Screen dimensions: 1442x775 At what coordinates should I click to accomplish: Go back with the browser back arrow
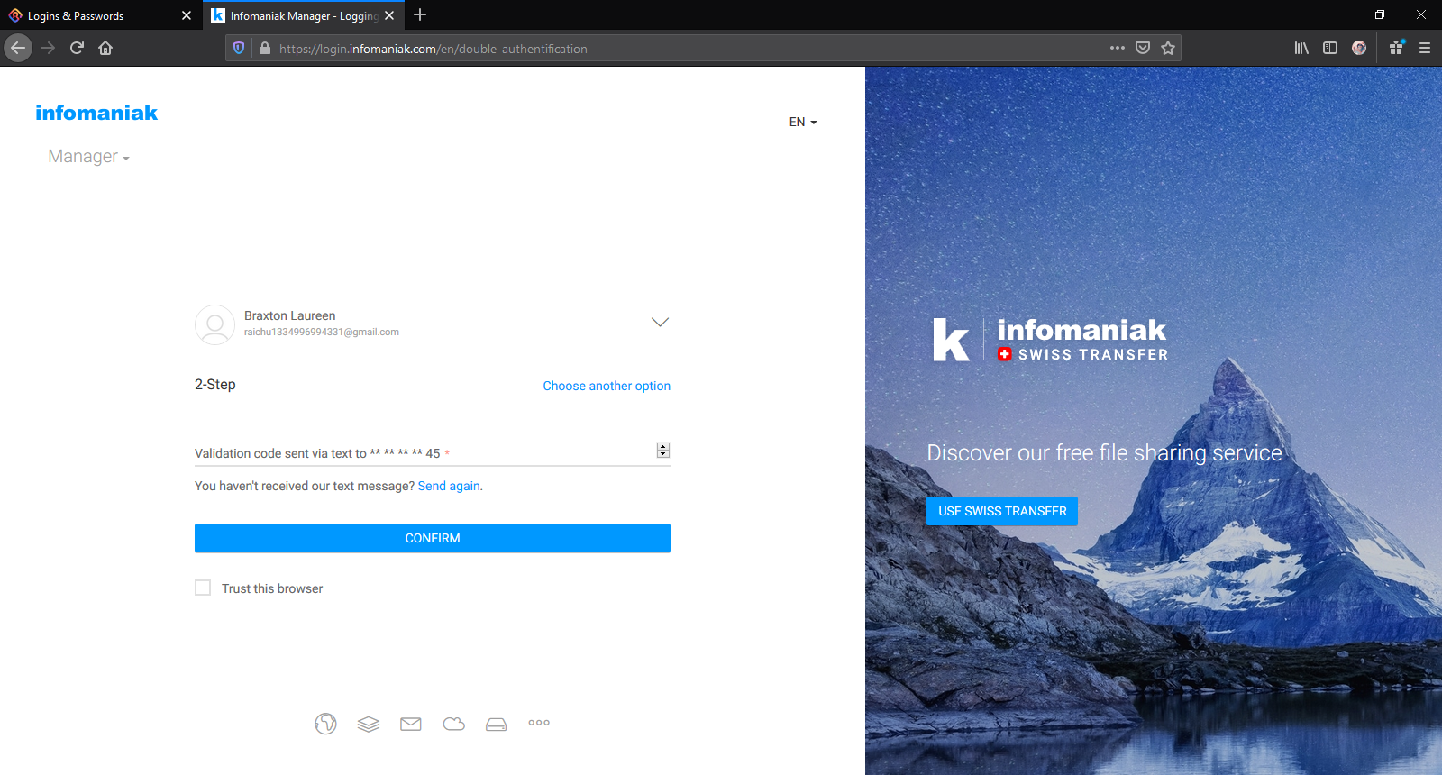click(x=18, y=48)
